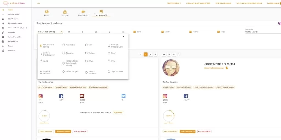Click the My Featured Content sidebar icon

[x=3, y=24]
